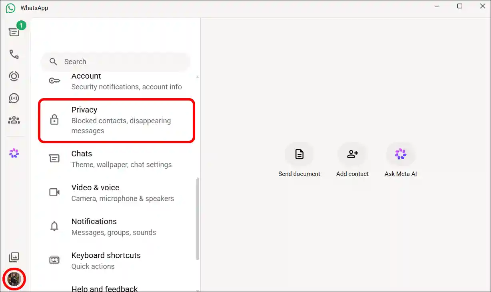Maximize the WhatsApp window

click(x=460, y=6)
